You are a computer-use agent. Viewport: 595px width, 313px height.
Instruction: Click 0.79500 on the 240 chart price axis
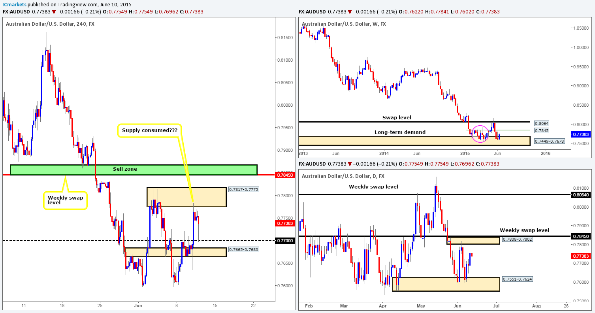[x=284, y=128]
